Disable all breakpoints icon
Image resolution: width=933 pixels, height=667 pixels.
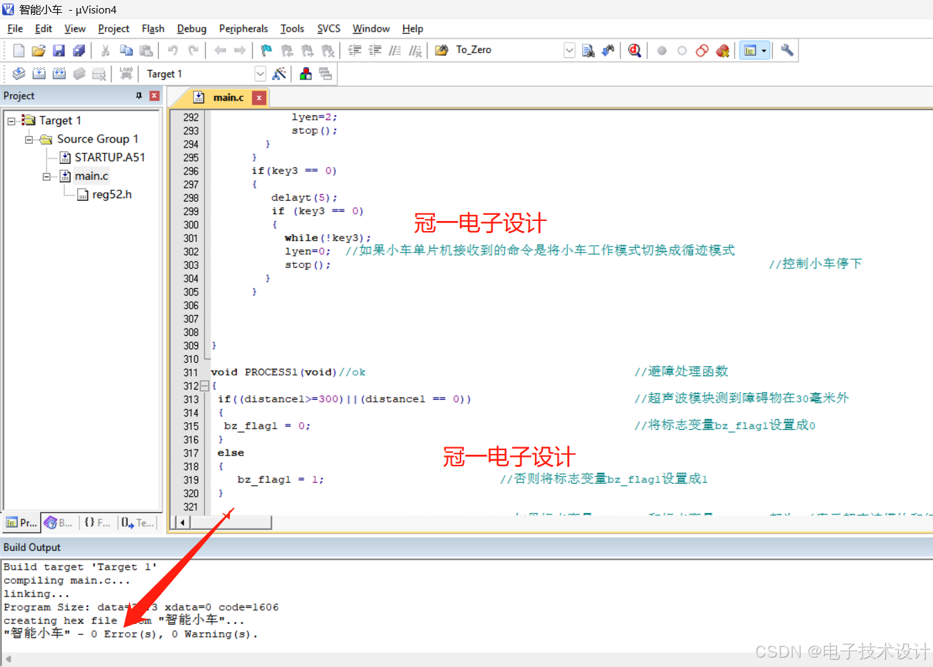(x=702, y=50)
